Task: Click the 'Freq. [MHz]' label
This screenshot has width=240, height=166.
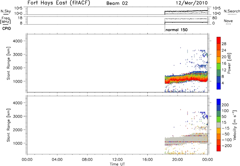Action: [x=6, y=20]
